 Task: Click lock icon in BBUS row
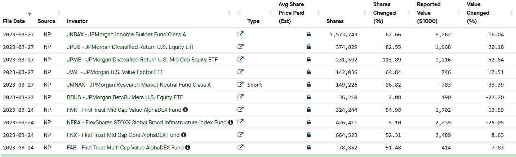(x=309, y=97)
